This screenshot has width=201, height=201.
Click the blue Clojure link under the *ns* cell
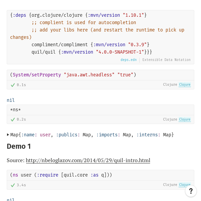(185, 120)
